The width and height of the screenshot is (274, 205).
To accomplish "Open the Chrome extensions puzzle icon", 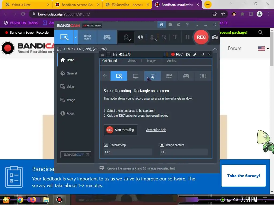I will pyautogui.click(x=242, y=14).
